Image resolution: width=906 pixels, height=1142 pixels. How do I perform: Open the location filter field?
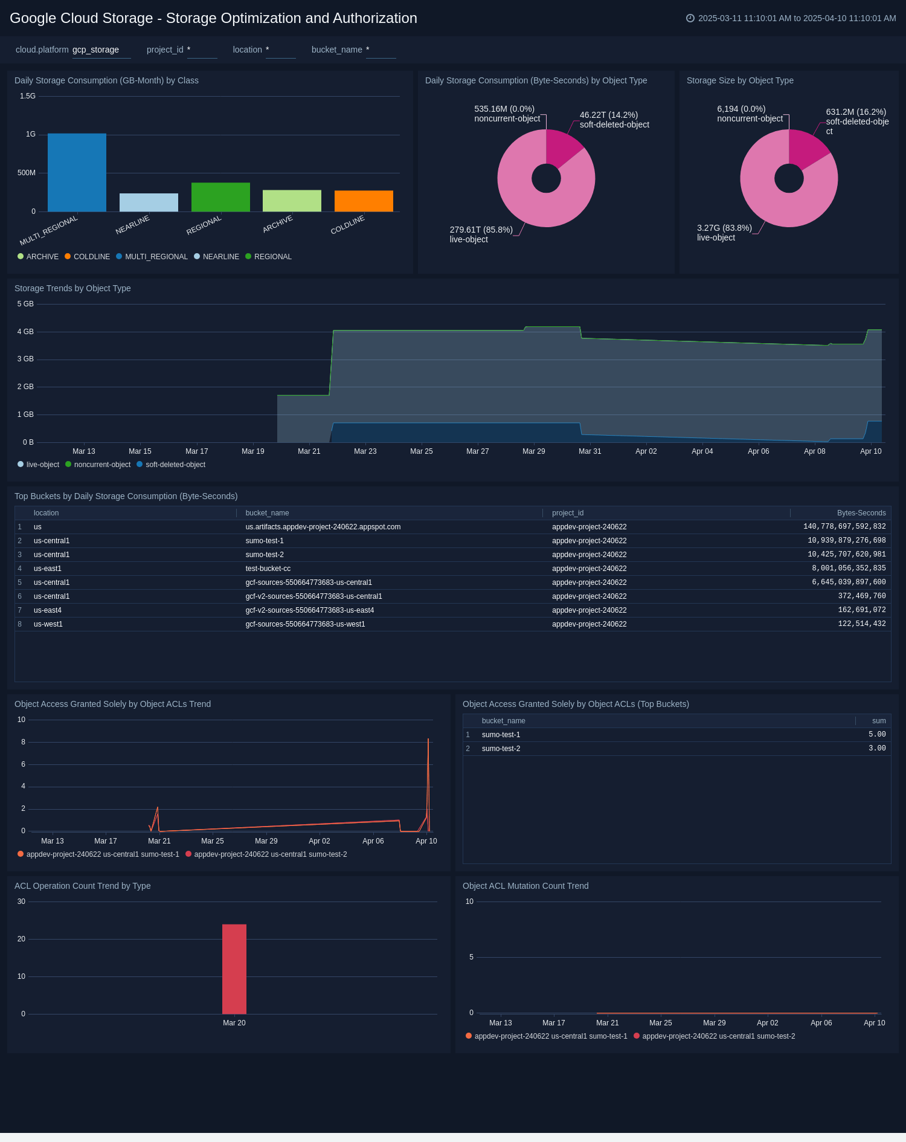[x=280, y=50]
